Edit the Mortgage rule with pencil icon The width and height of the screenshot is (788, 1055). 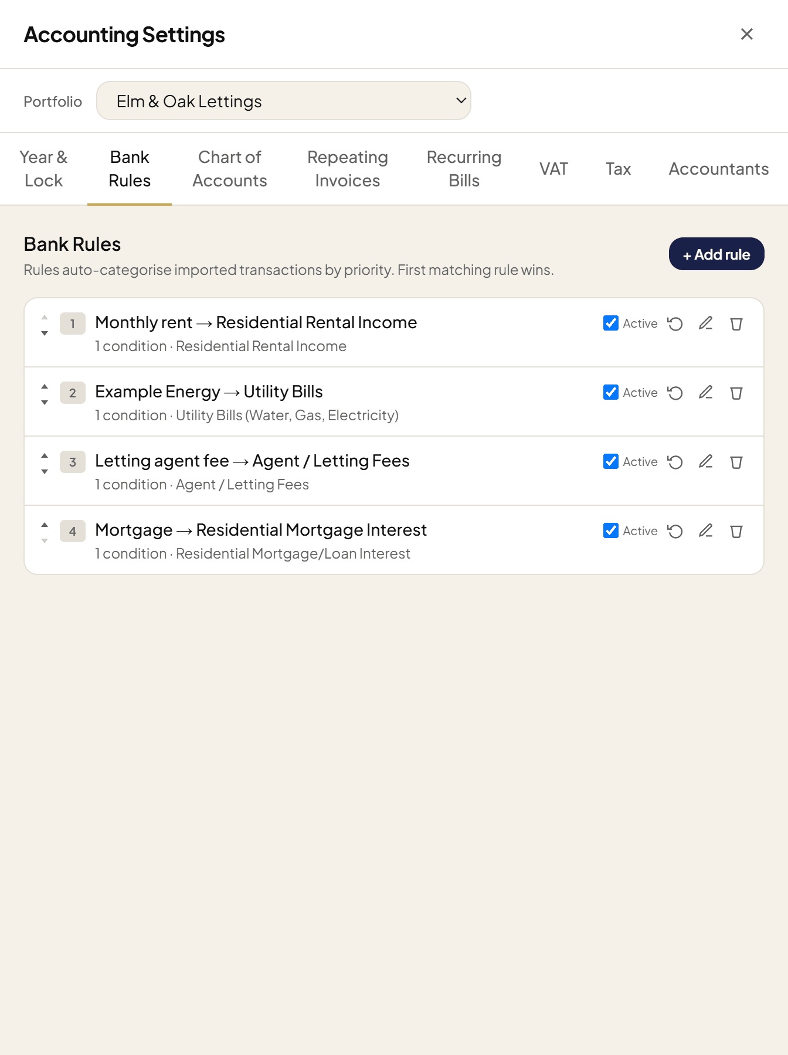tap(705, 531)
